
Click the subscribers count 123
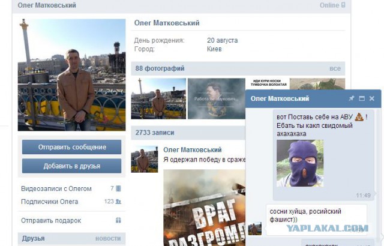coord(109,202)
